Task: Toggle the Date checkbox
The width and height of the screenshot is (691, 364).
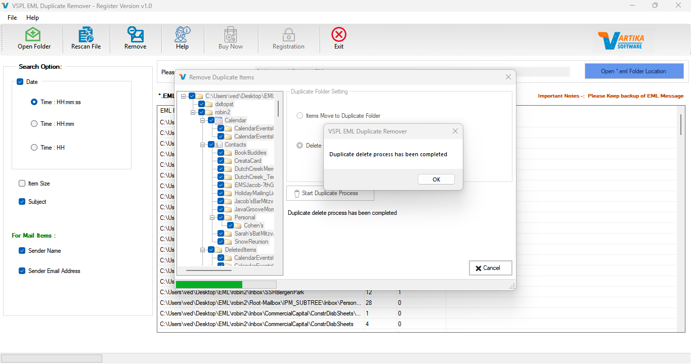Action: 20,82
